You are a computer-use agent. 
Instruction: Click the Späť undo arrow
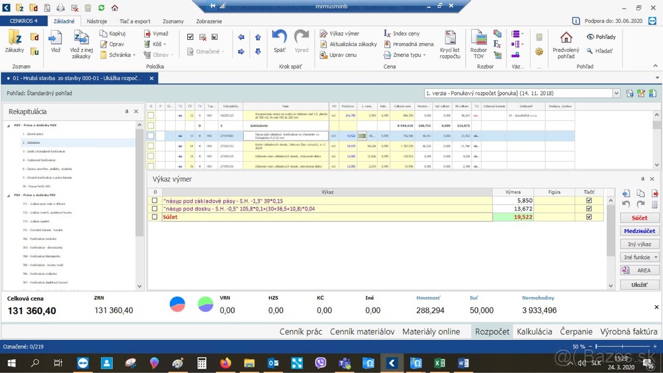tap(280, 38)
